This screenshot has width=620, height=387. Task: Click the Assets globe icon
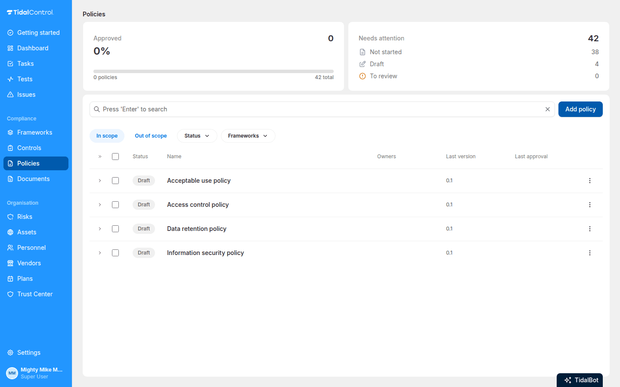10,232
